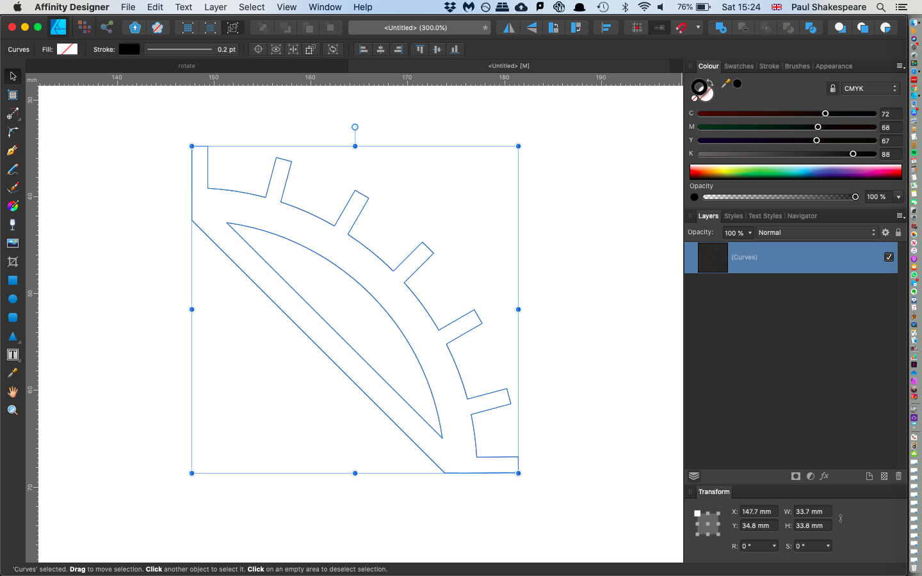922x576 pixels.
Task: Switch to Navigator tab
Action: pyautogui.click(x=802, y=216)
